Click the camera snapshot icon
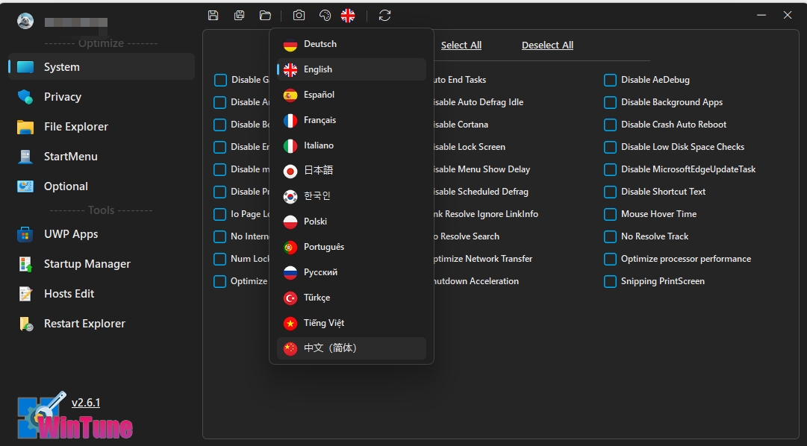 pos(299,16)
